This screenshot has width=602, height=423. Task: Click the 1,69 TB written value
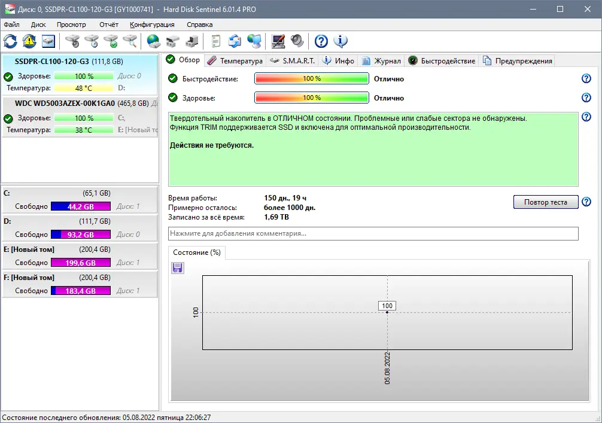(276, 217)
